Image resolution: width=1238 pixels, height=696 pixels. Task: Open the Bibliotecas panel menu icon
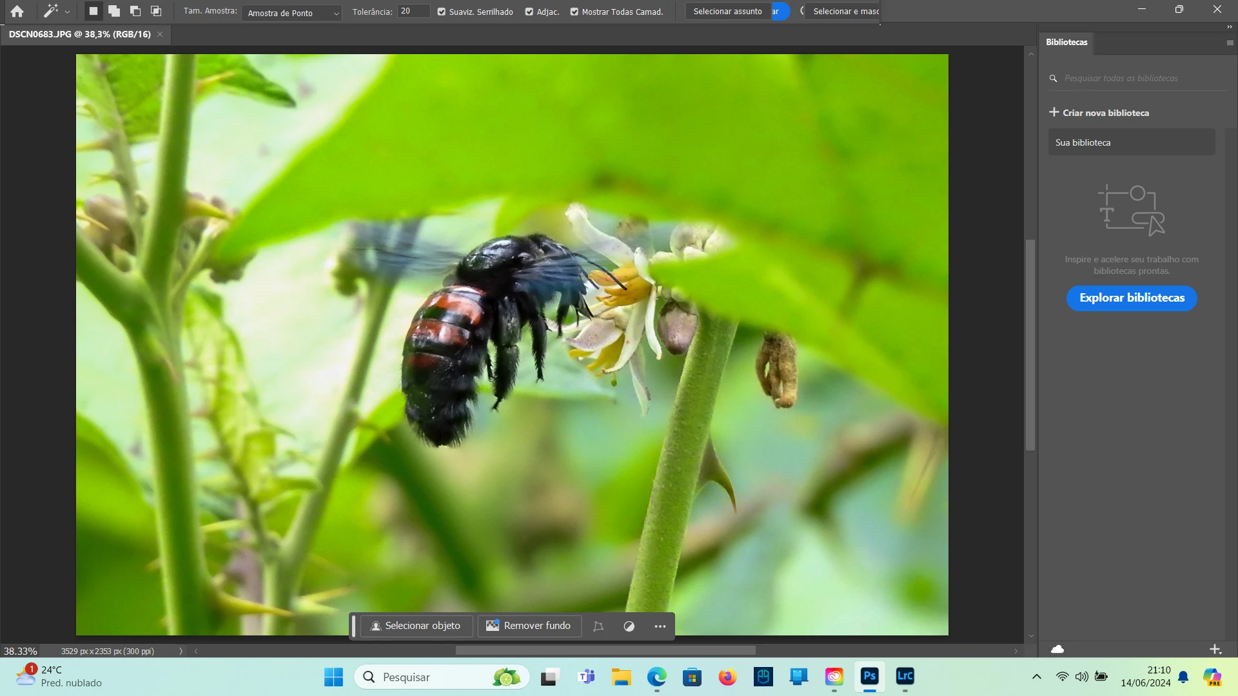click(1230, 43)
